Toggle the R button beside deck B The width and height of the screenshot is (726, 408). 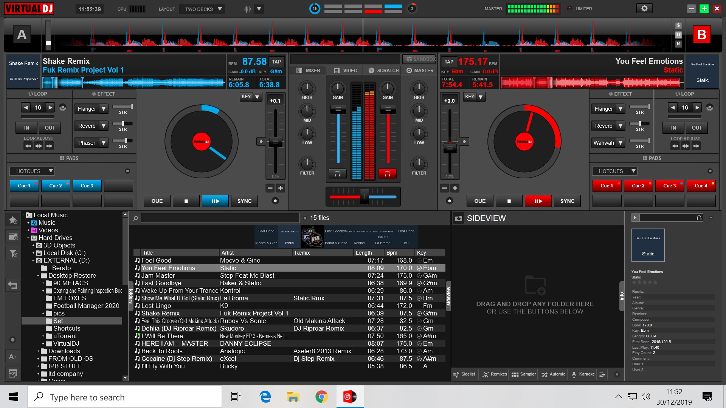click(x=678, y=44)
